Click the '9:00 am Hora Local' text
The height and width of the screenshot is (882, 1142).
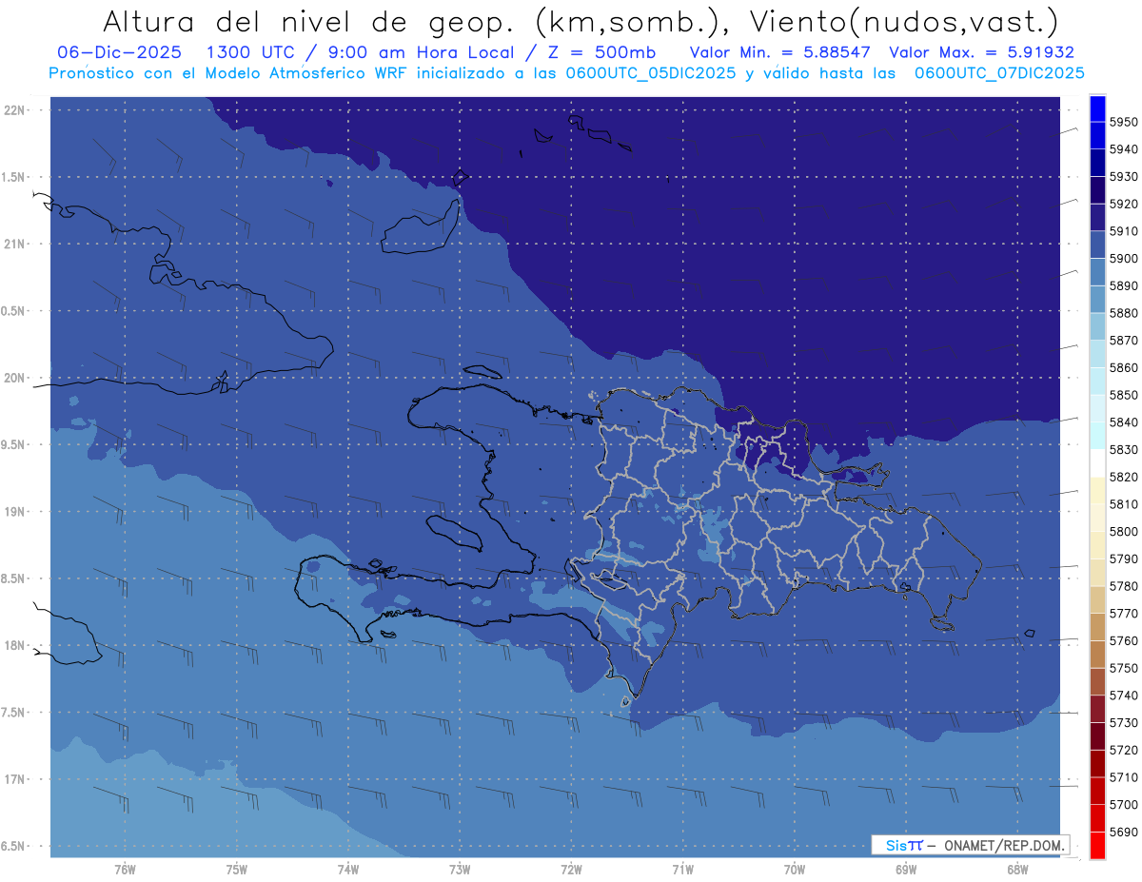[x=420, y=52]
